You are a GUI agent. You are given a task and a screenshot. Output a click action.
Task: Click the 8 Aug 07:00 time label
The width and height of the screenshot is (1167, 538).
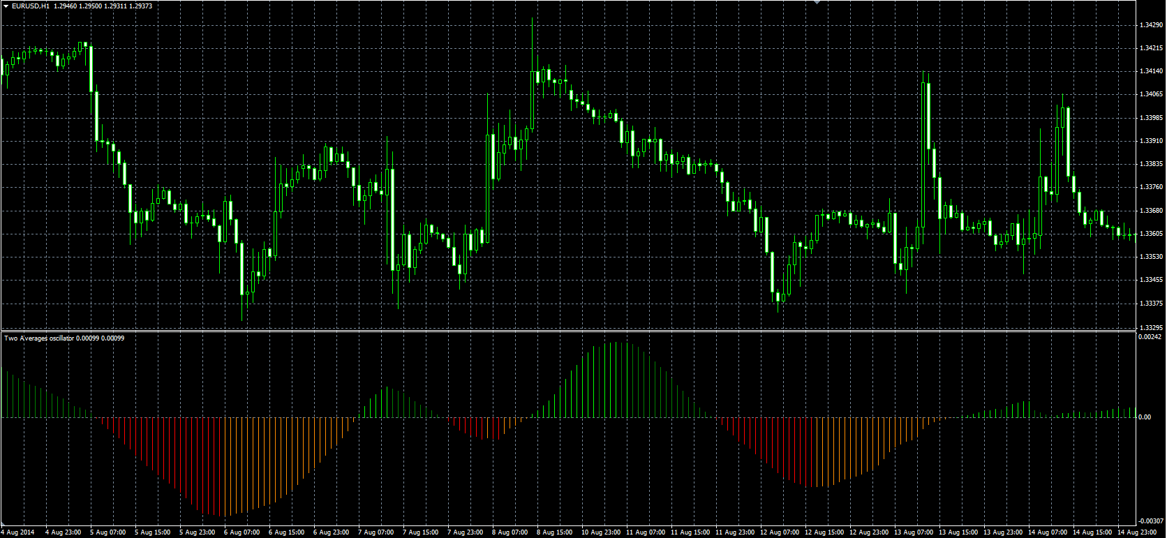(510, 532)
